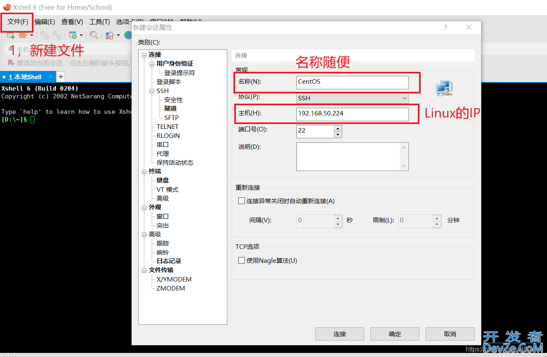
Task: Collapse the 文件传输 tree node
Action: point(144,271)
